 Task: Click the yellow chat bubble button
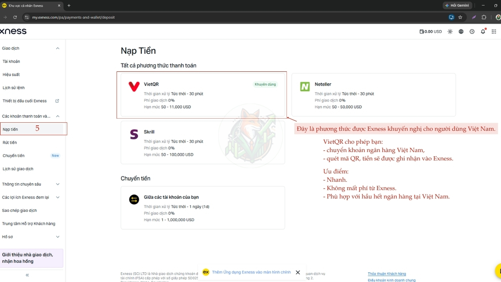point(498,271)
